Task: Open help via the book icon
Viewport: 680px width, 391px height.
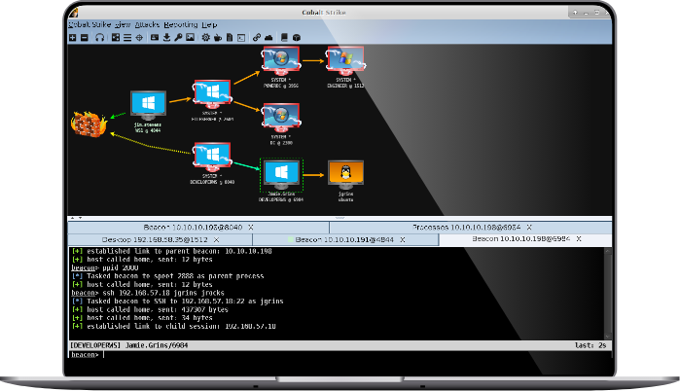Action: point(284,38)
